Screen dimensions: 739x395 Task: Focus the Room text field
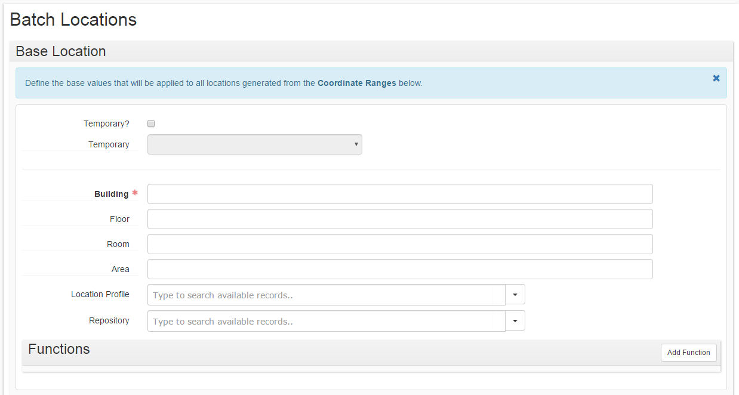pos(400,244)
